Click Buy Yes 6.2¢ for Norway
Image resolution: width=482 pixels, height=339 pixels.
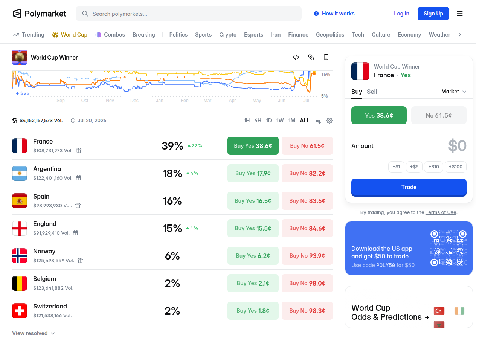coord(253,256)
